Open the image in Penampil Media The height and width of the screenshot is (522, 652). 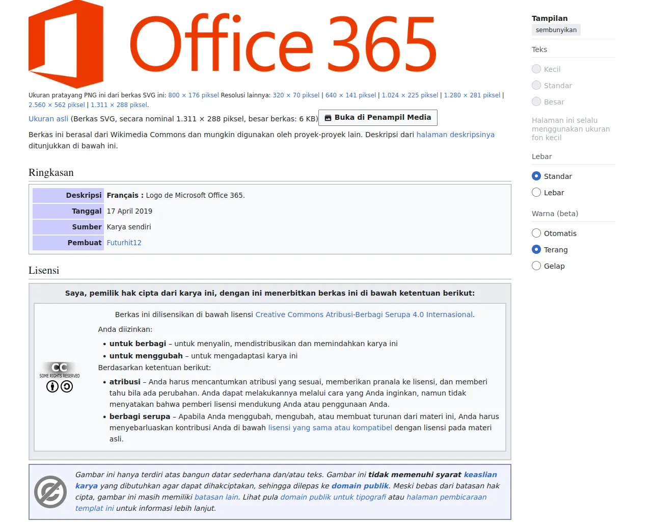click(x=377, y=118)
